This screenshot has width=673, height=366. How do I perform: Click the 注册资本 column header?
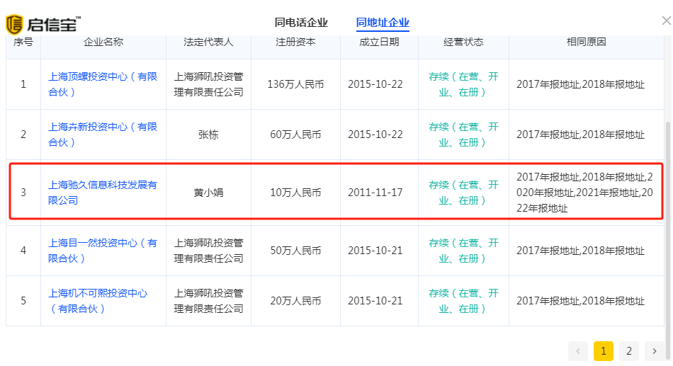click(x=295, y=42)
